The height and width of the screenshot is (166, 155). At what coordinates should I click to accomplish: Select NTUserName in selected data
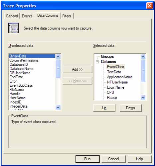click(117, 82)
